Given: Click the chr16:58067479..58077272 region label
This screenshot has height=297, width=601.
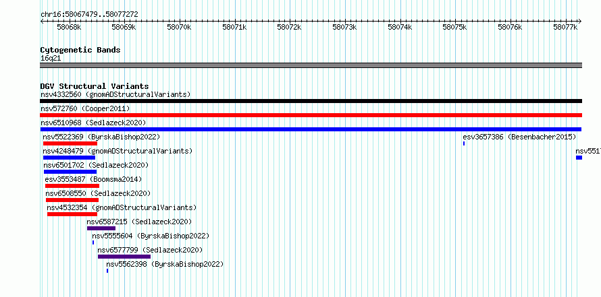Looking at the screenshot, I should [x=89, y=14].
